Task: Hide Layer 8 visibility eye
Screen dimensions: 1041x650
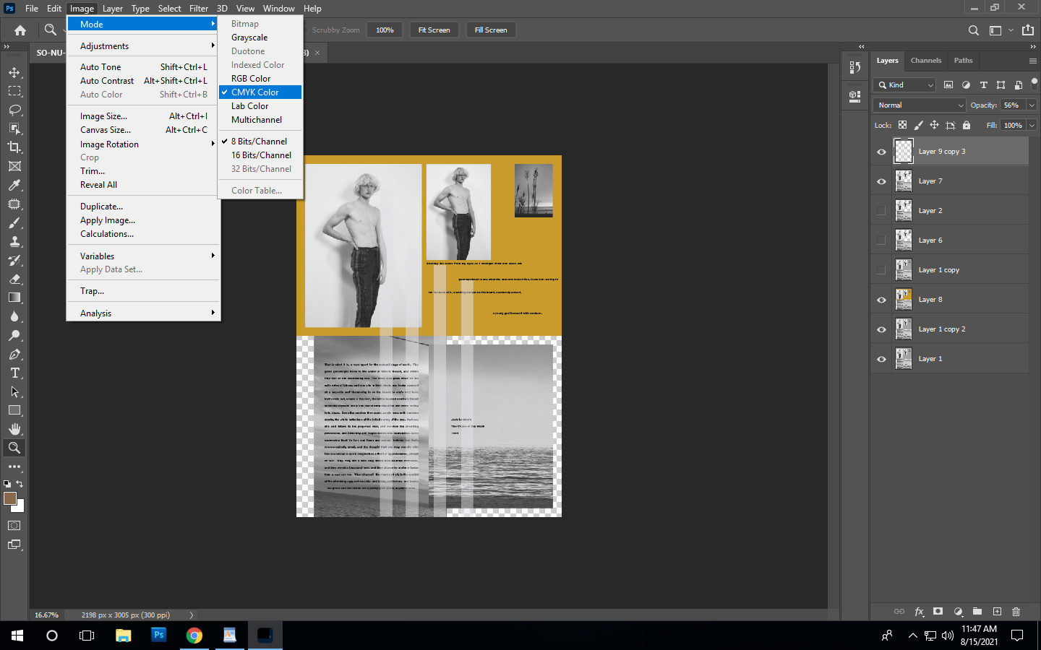Action: point(881,300)
